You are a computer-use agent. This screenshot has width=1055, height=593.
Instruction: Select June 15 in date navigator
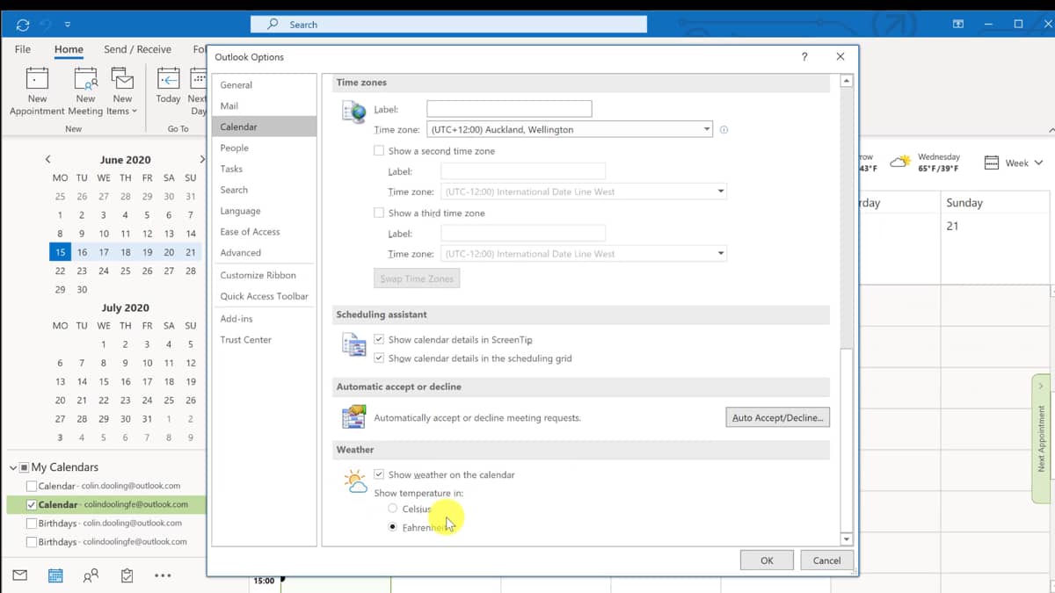[60, 252]
